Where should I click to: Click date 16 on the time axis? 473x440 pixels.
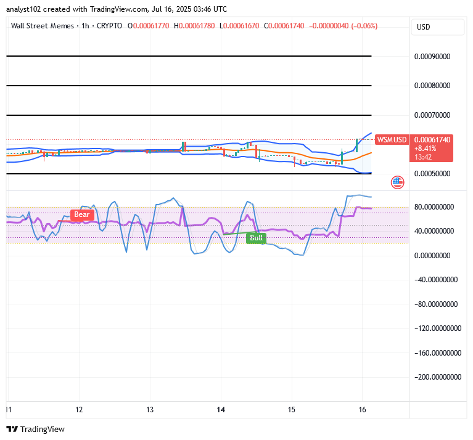tap(362, 410)
